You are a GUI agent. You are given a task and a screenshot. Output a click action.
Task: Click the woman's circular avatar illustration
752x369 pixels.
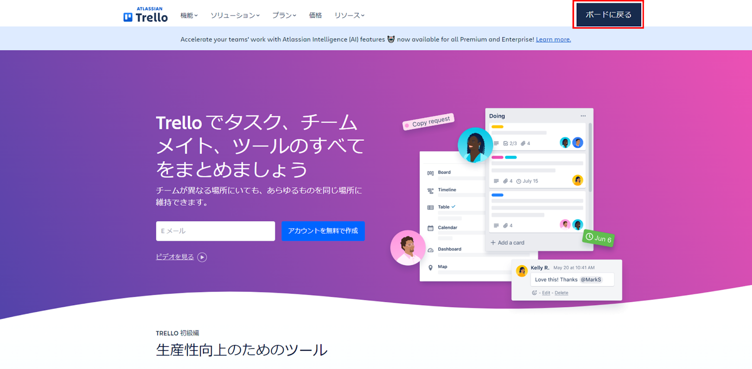pyautogui.click(x=475, y=145)
